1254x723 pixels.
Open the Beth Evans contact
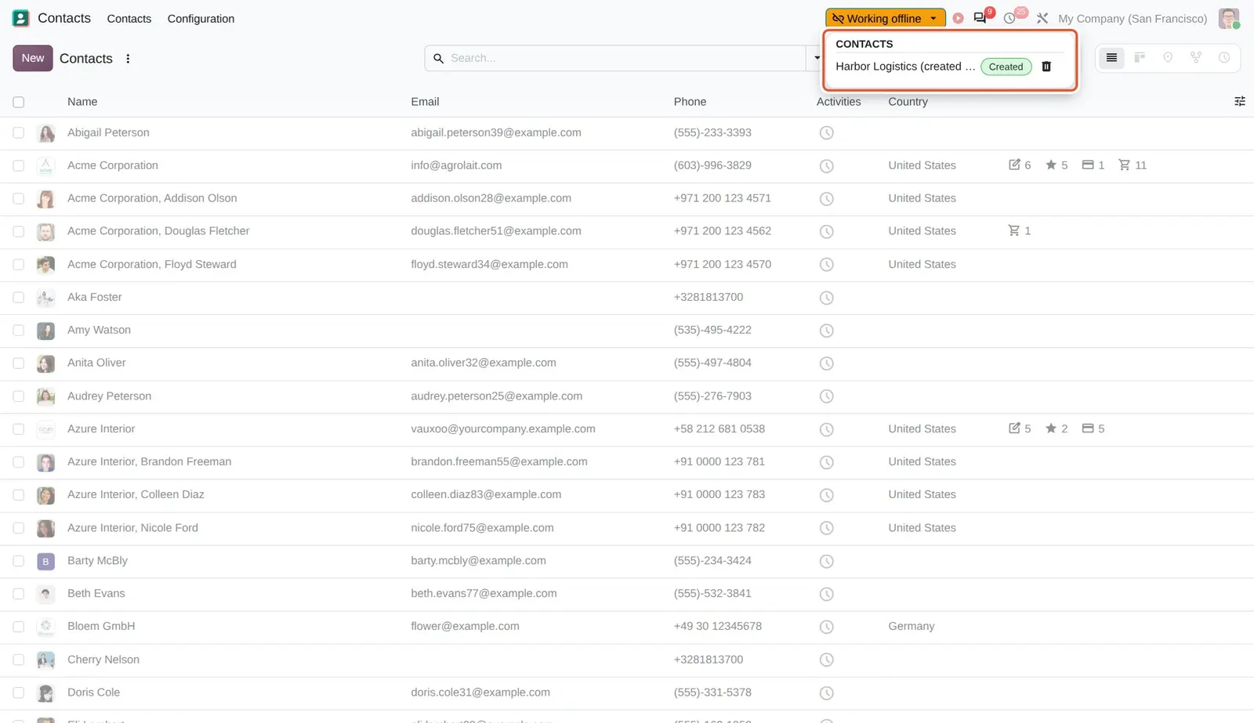coord(96,594)
